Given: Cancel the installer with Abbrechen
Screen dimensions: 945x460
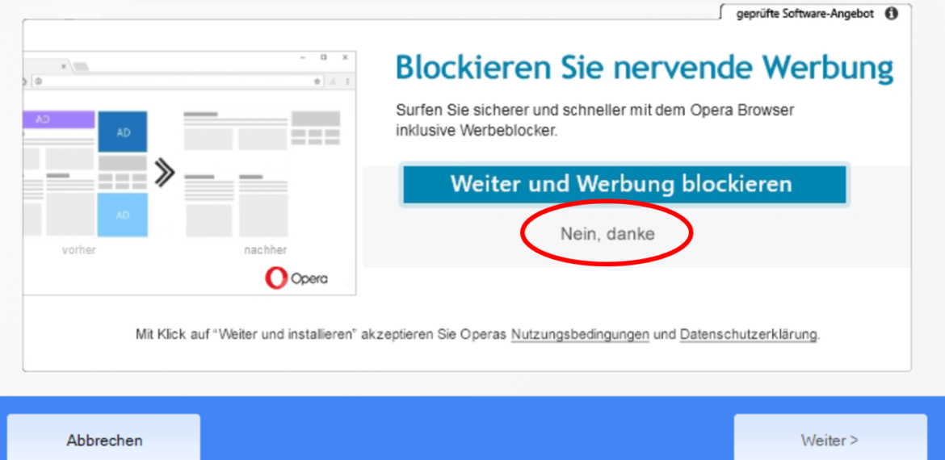Looking at the screenshot, I should click(x=103, y=438).
